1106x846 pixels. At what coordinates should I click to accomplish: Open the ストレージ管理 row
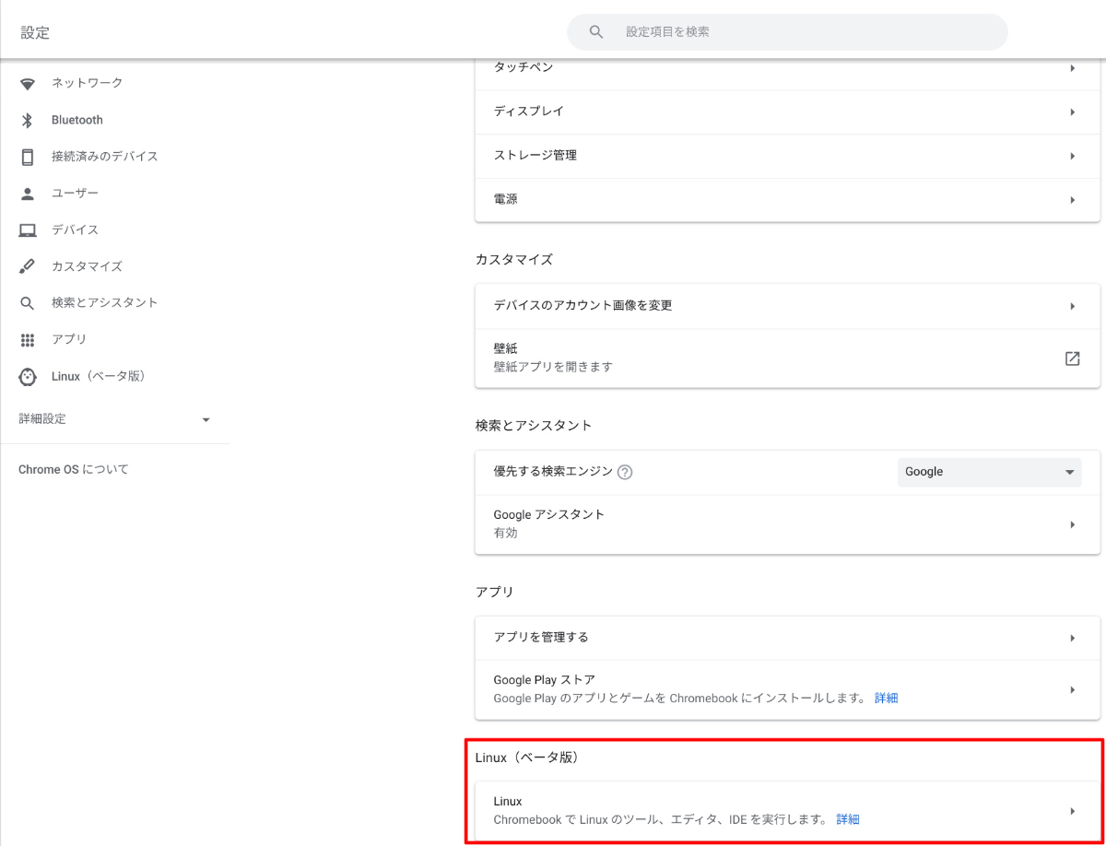(x=787, y=156)
